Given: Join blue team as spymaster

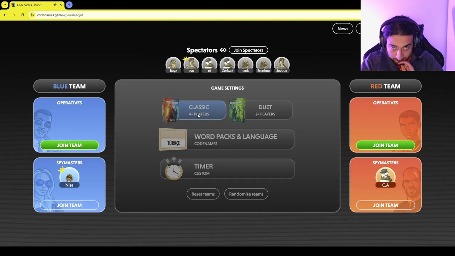Looking at the screenshot, I should pos(69,205).
